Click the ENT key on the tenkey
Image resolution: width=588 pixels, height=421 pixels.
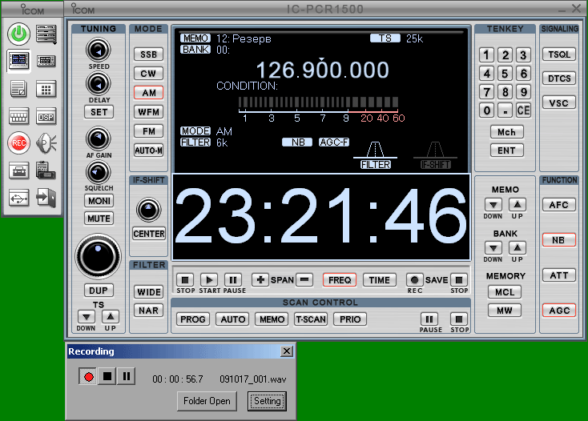pyautogui.click(x=506, y=150)
